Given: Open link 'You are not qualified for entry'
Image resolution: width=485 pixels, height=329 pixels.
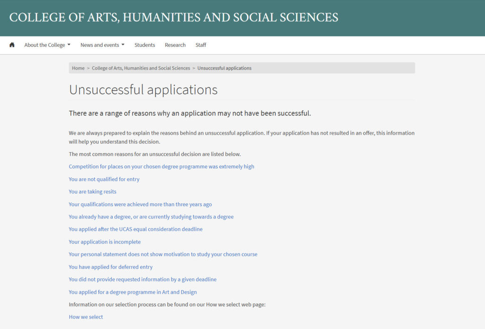Looking at the screenshot, I should pyautogui.click(x=104, y=179).
